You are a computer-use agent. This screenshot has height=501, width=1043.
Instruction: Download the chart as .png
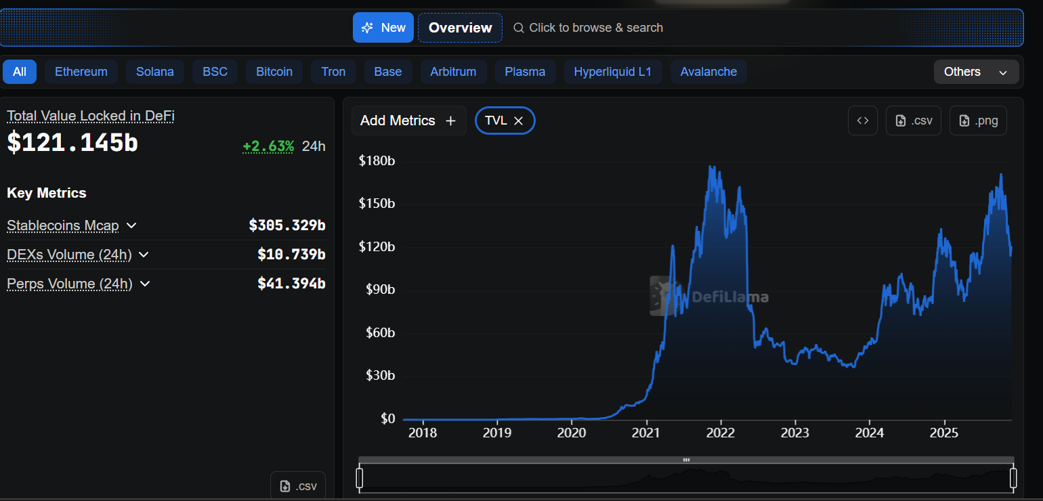(x=977, y=121)
